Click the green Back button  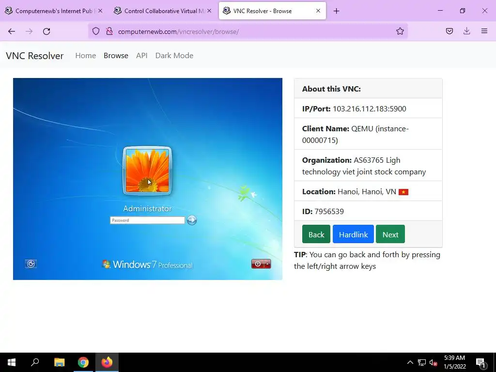pyautogui.click(x=316, y=234)
